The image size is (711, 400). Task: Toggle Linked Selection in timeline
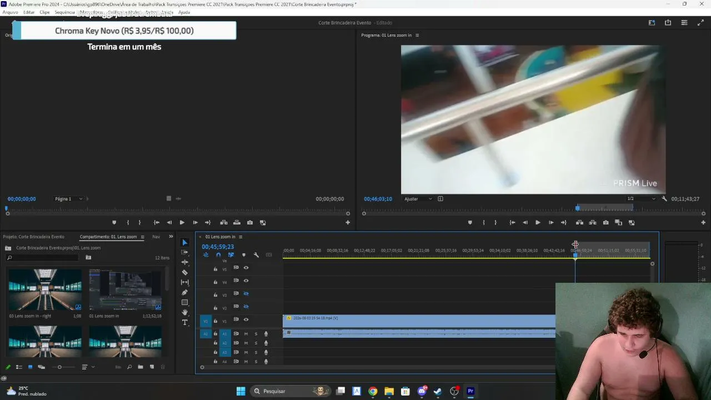231,255
